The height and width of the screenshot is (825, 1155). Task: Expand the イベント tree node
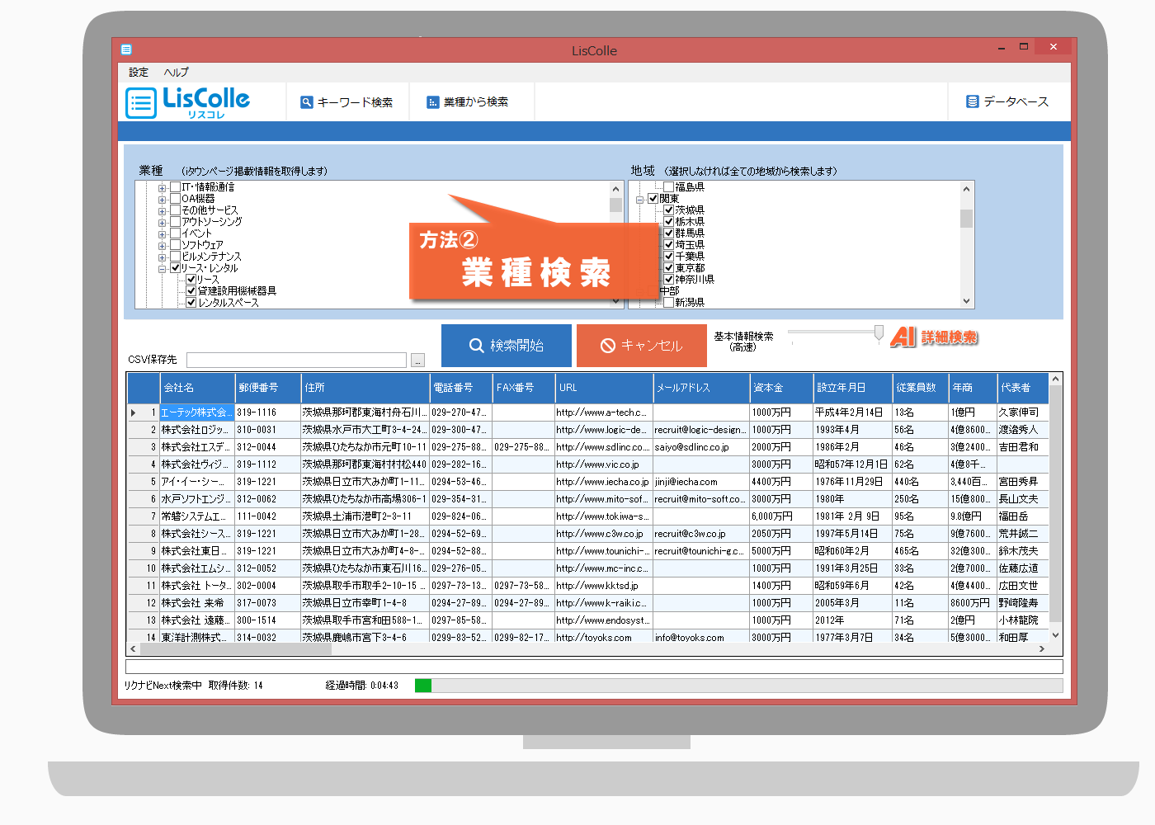tap(163, 234)
